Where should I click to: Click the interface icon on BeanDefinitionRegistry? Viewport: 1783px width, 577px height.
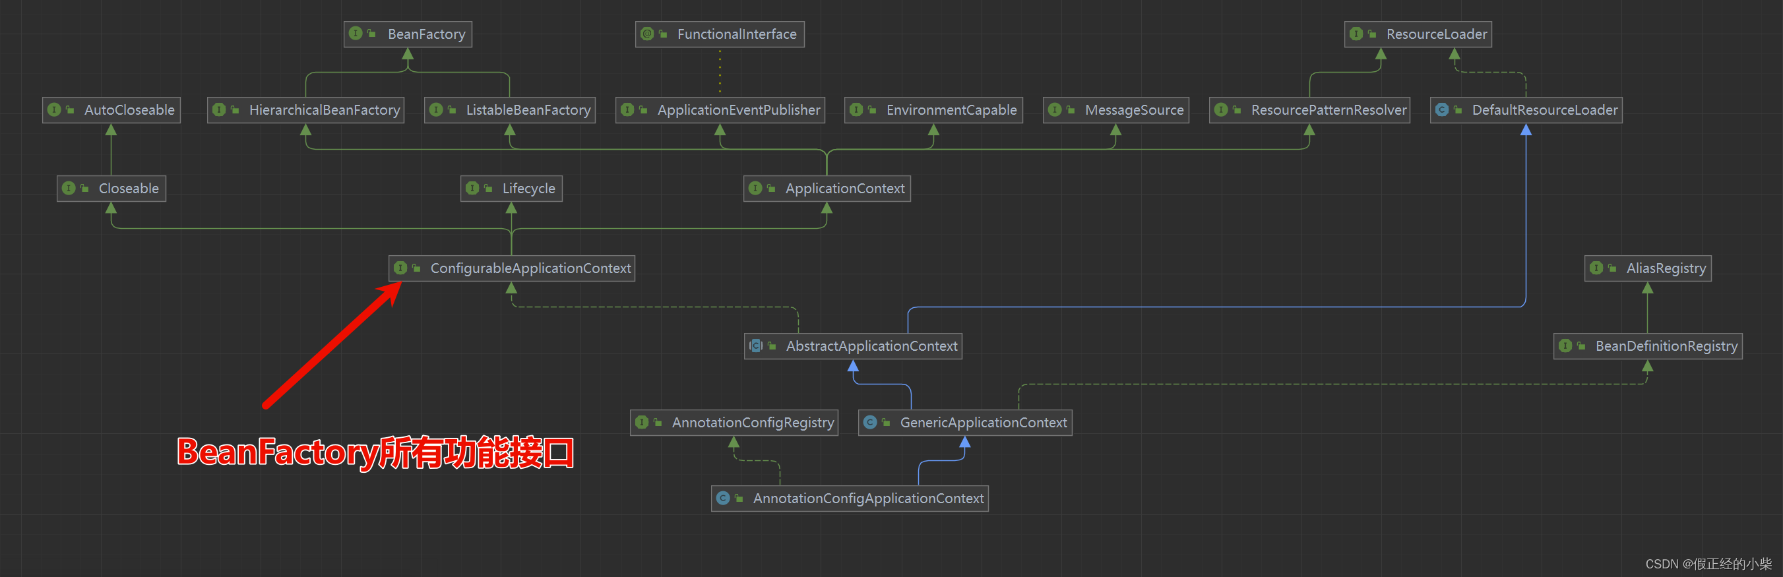coord(1565,346)
